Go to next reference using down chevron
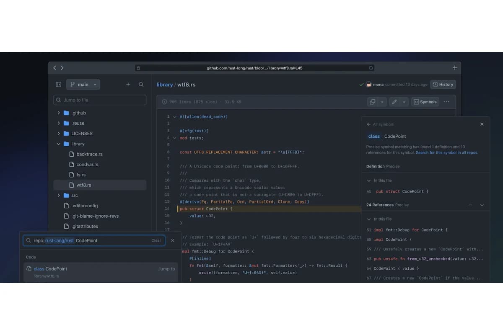The image size is (503, 335). click(482, 205)
